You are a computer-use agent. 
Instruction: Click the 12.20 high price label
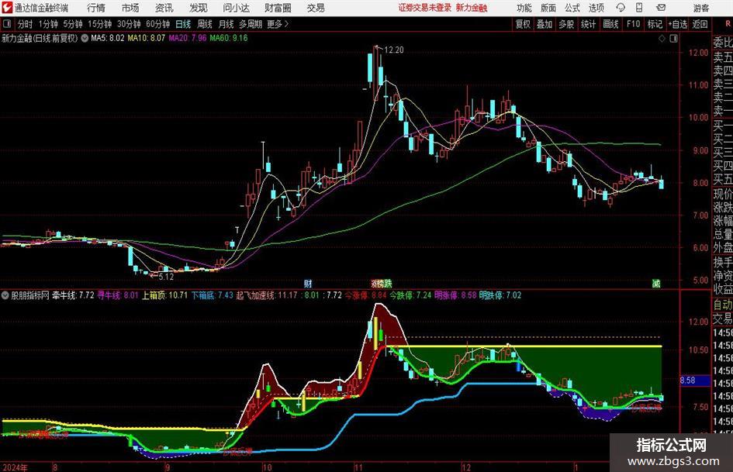pos(393,50)
